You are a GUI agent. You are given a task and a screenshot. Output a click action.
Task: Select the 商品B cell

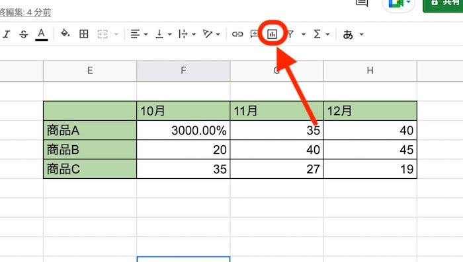tap(90, 150)
